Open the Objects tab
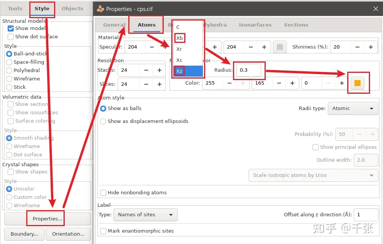This screenshot has height=244, width=383. tap(72, 8)
